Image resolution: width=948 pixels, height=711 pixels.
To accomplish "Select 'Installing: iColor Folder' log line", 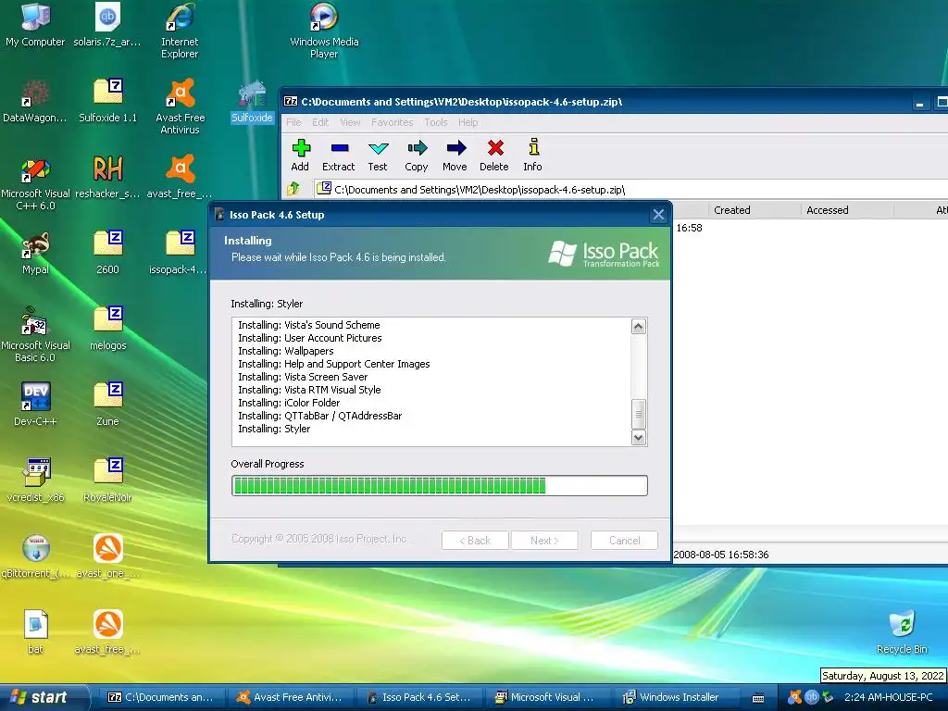I will pyautogui.click(x=289, y=403).
